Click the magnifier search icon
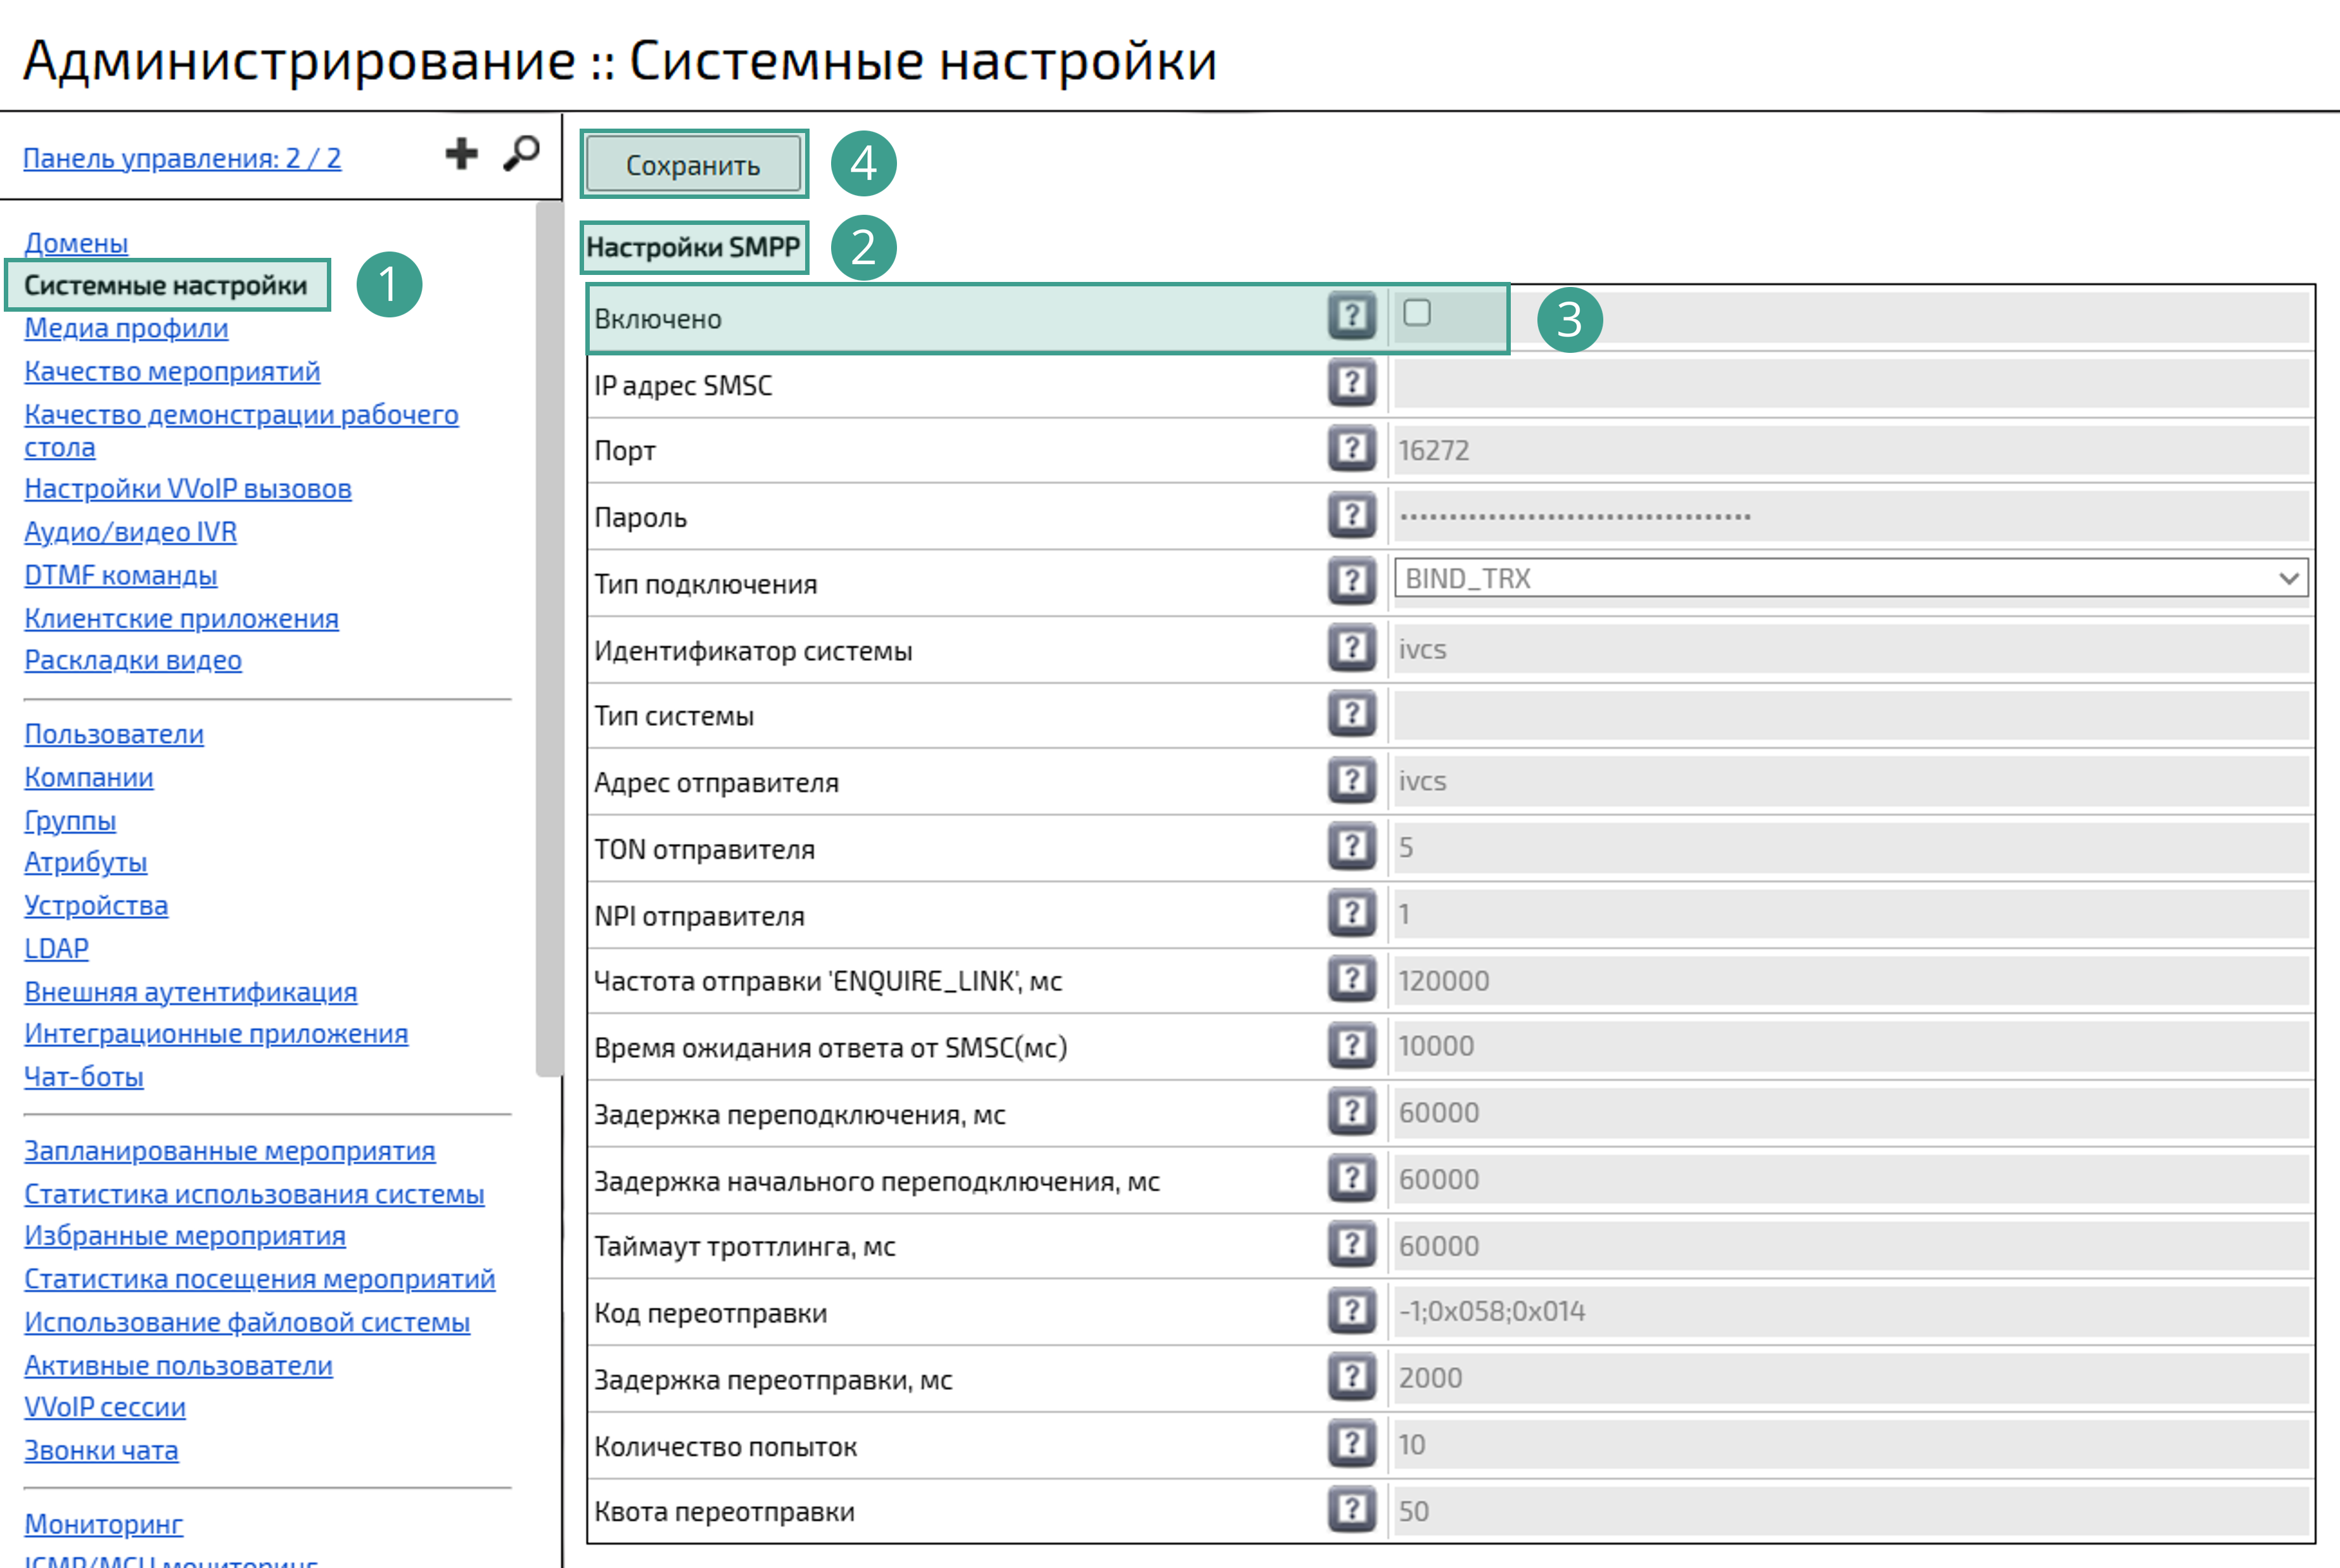 click(521, 154)
